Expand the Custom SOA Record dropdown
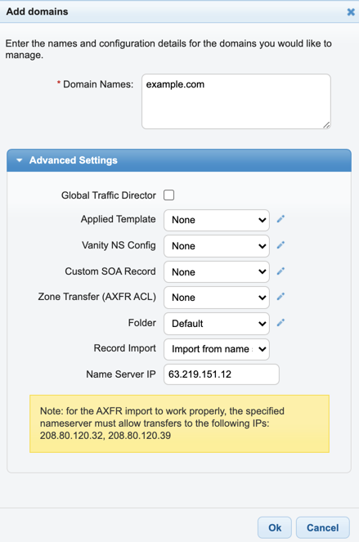359x542 pixels. point(217,271)
